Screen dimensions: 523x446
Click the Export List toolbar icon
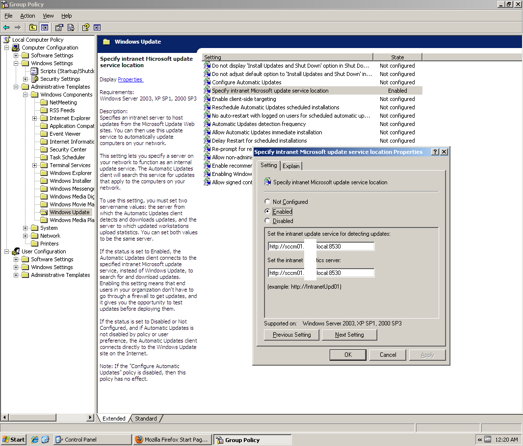point(71,27)
